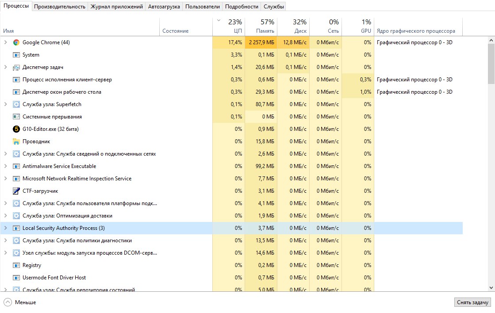Image resolution: width=495 pixels, height=313 pixels.
Task: Expand Microsoft Network Realtime Inspection Service
Action: click(x=5, y=179)
